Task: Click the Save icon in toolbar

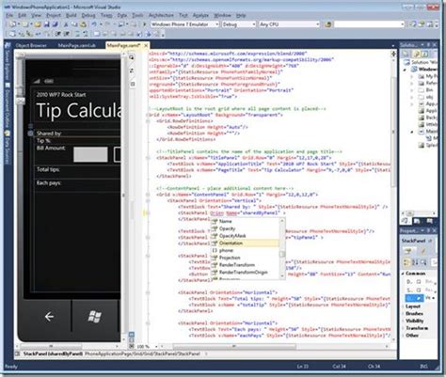Action: click(47, 24)
